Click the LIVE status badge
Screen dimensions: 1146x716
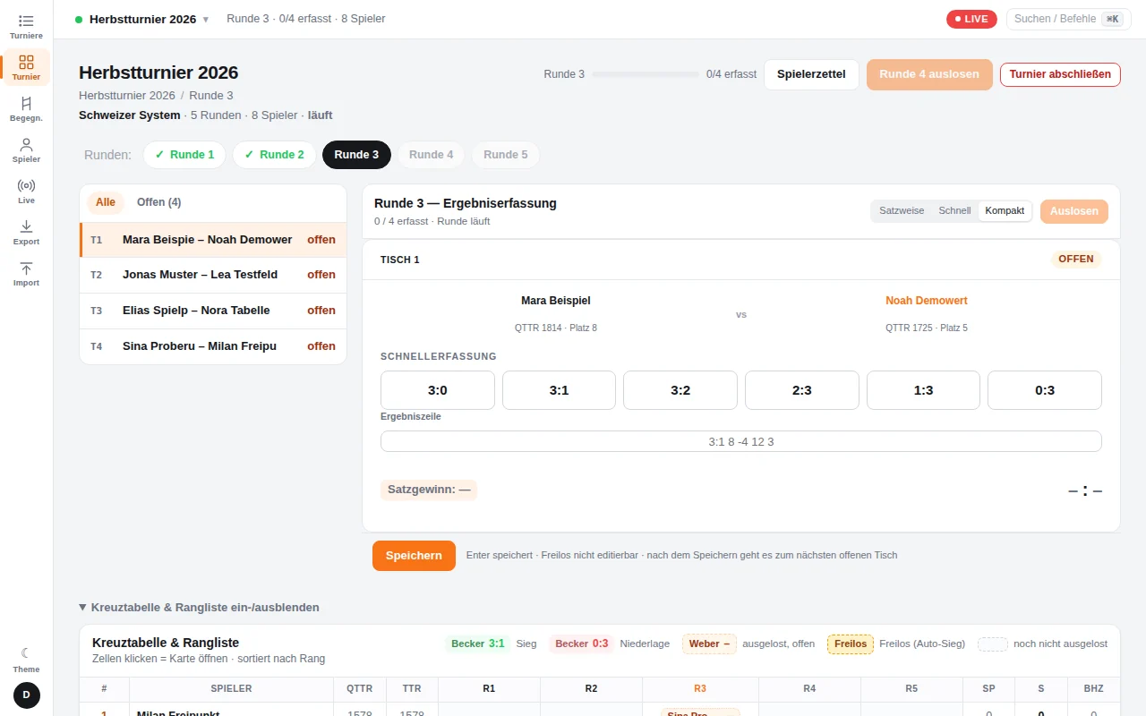(x=971, y=19)
